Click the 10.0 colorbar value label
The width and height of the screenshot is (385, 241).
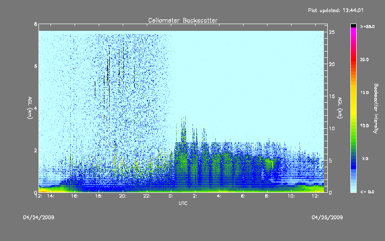pyautogui.click(x=364, y=126)
